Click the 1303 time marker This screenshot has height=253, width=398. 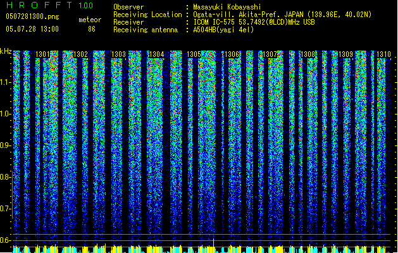tap(118, 54)
